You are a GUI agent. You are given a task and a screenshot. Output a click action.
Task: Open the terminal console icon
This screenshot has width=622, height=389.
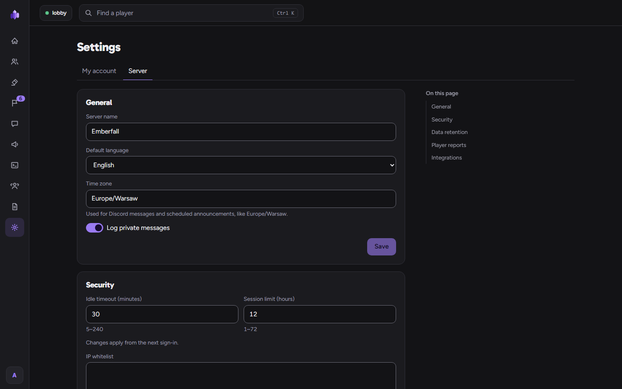pyautogui.click(x=15, y=165)
